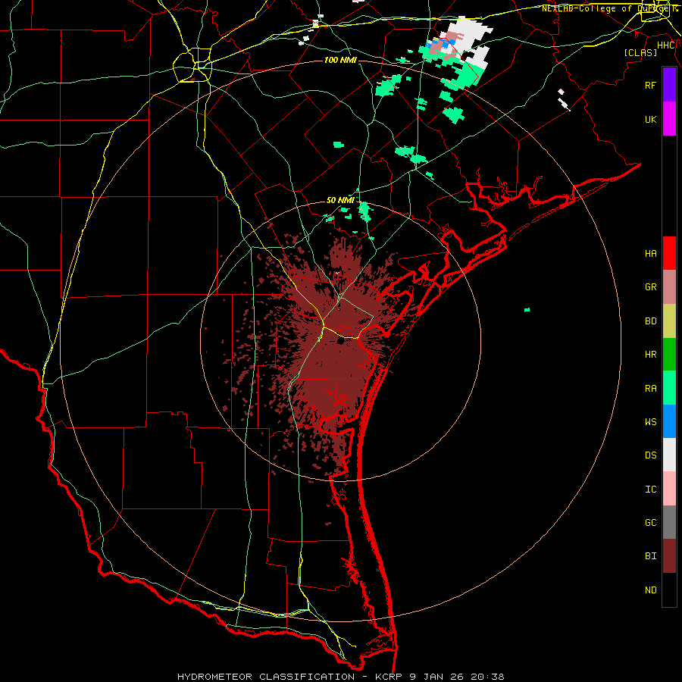Click the blue wet snow echo pixels
682x682 pixels.
coord(440,44)
